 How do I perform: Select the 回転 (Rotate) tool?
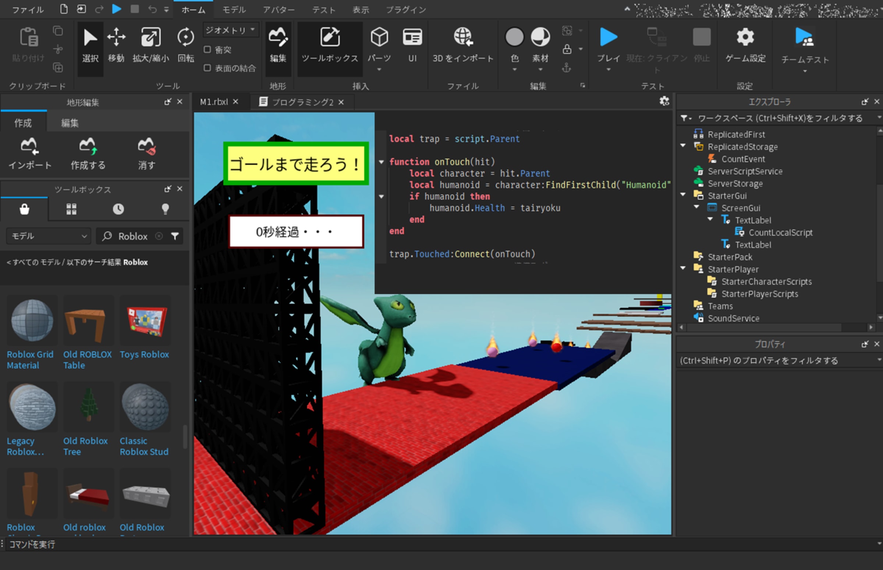[185, 44]
